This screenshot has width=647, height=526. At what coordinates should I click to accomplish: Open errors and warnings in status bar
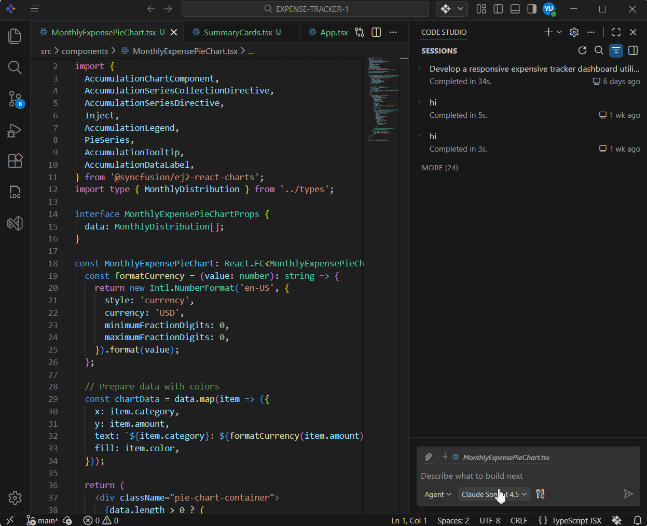click(x=101, y=520)
